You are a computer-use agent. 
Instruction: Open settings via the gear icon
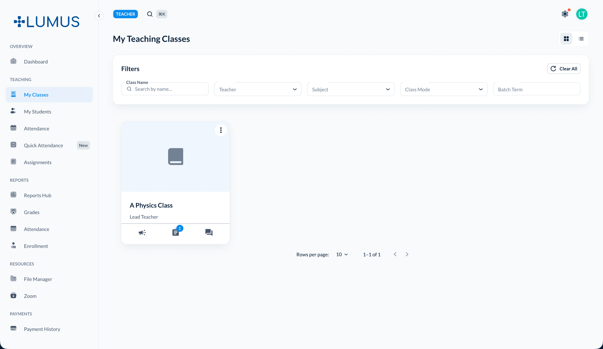coord(565,14)
